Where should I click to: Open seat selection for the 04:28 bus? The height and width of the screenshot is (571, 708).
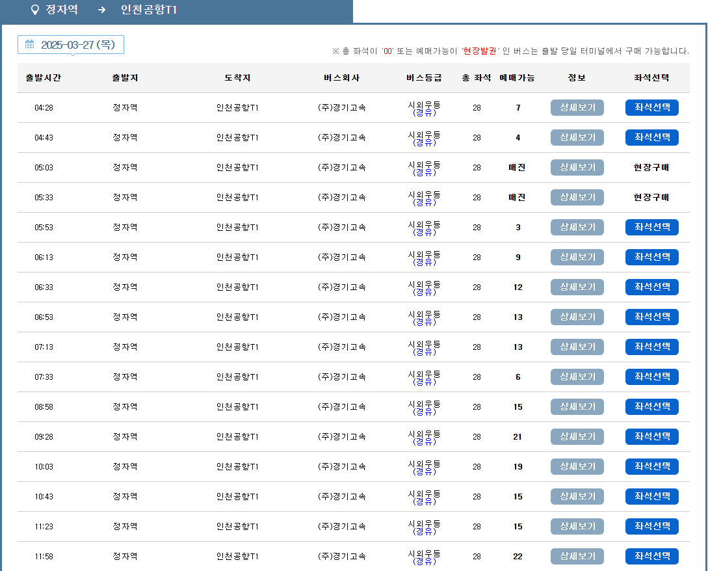click(651, 107)
